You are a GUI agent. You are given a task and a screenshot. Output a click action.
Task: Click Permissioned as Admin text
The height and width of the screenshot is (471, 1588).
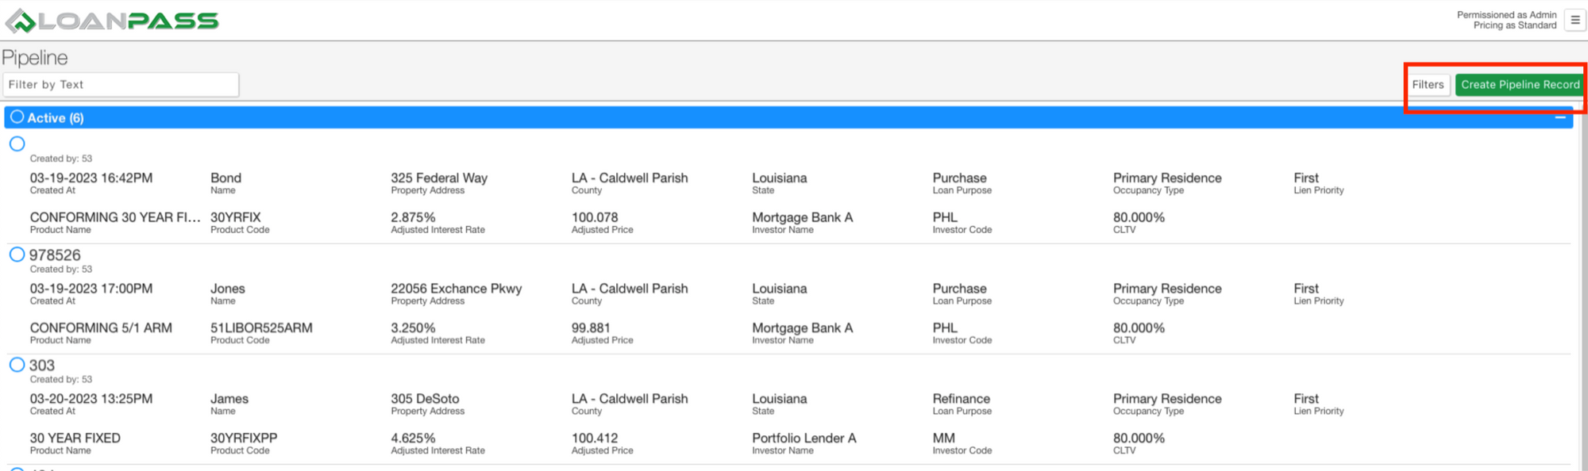pos(1506,15)
